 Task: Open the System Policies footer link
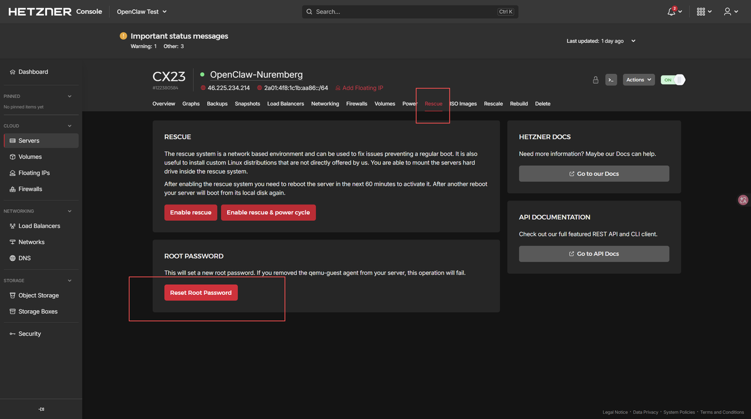pyautogui.click(x=679, y=412)
